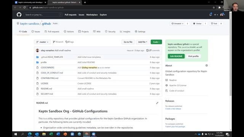Bookmark this page with the star icon
This screenshot has height=137, width=244.
coord(213,8)
